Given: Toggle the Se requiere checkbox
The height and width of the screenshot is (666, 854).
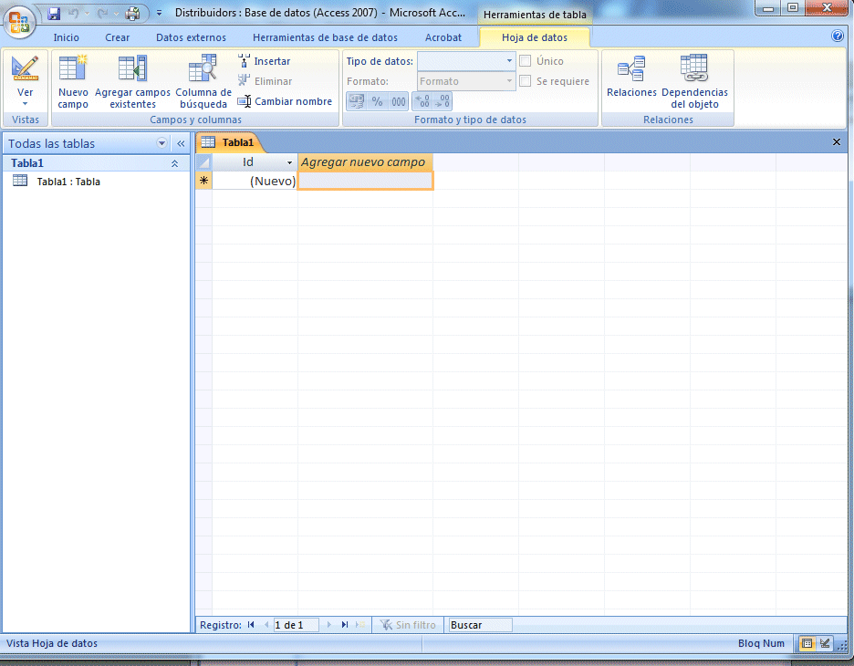Looking at the screenshot, I should (525, 80).
